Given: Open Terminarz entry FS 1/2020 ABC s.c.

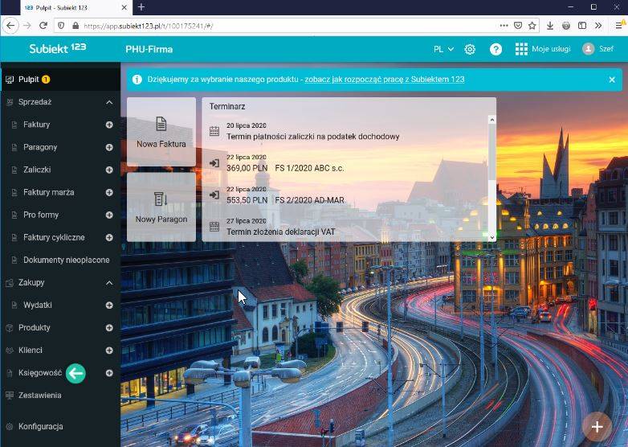Looking at the screenshot, I should (285, 163).
